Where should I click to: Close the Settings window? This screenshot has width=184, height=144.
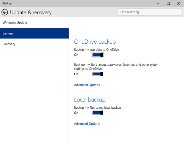tap(179, 4)
